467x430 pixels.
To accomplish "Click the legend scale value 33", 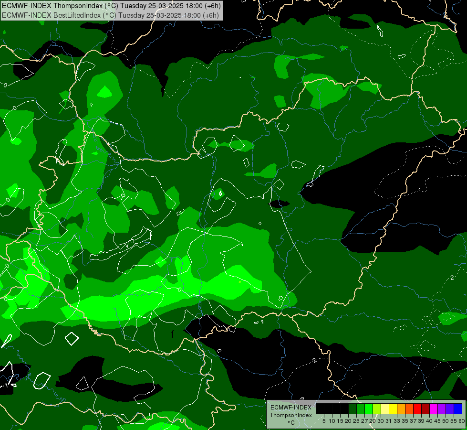I will point(397,421).
